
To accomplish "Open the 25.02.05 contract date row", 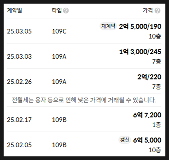I will pyautogui.click(x=84, y=144).
